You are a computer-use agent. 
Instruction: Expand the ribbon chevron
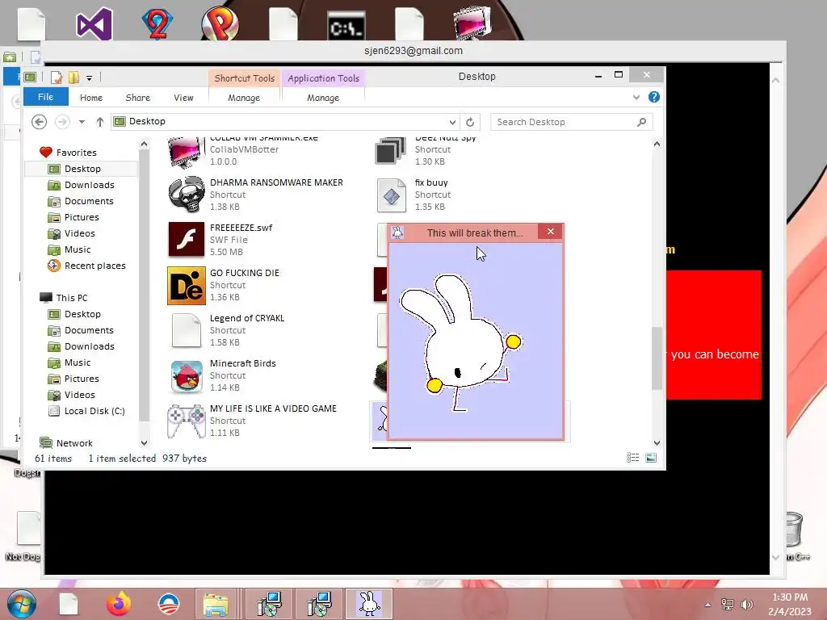(636, 97)
